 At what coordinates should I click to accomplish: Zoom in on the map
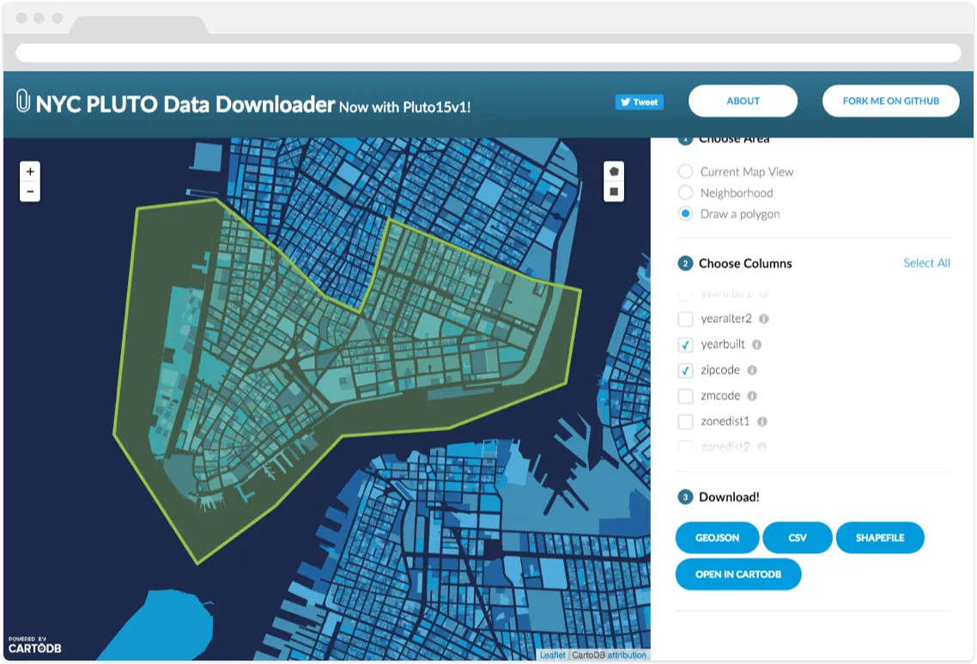click(30, 172)
